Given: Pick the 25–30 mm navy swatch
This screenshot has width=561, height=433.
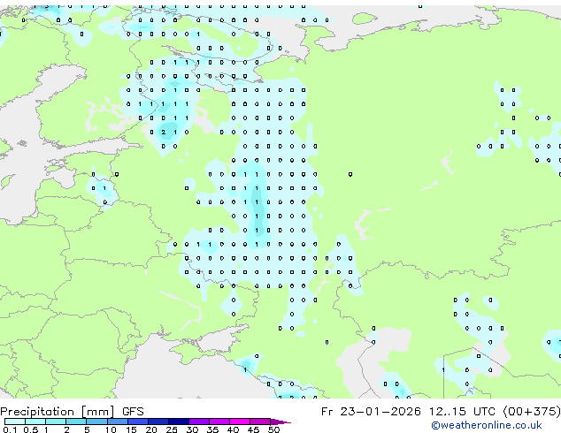Looking at the screenshot, I should [x=179, y=422].
